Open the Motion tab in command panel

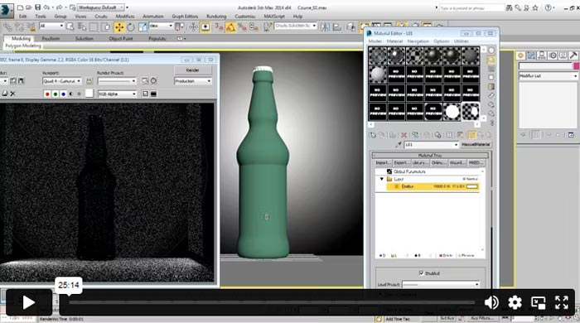pyautogui.click(x=553, y=55)
